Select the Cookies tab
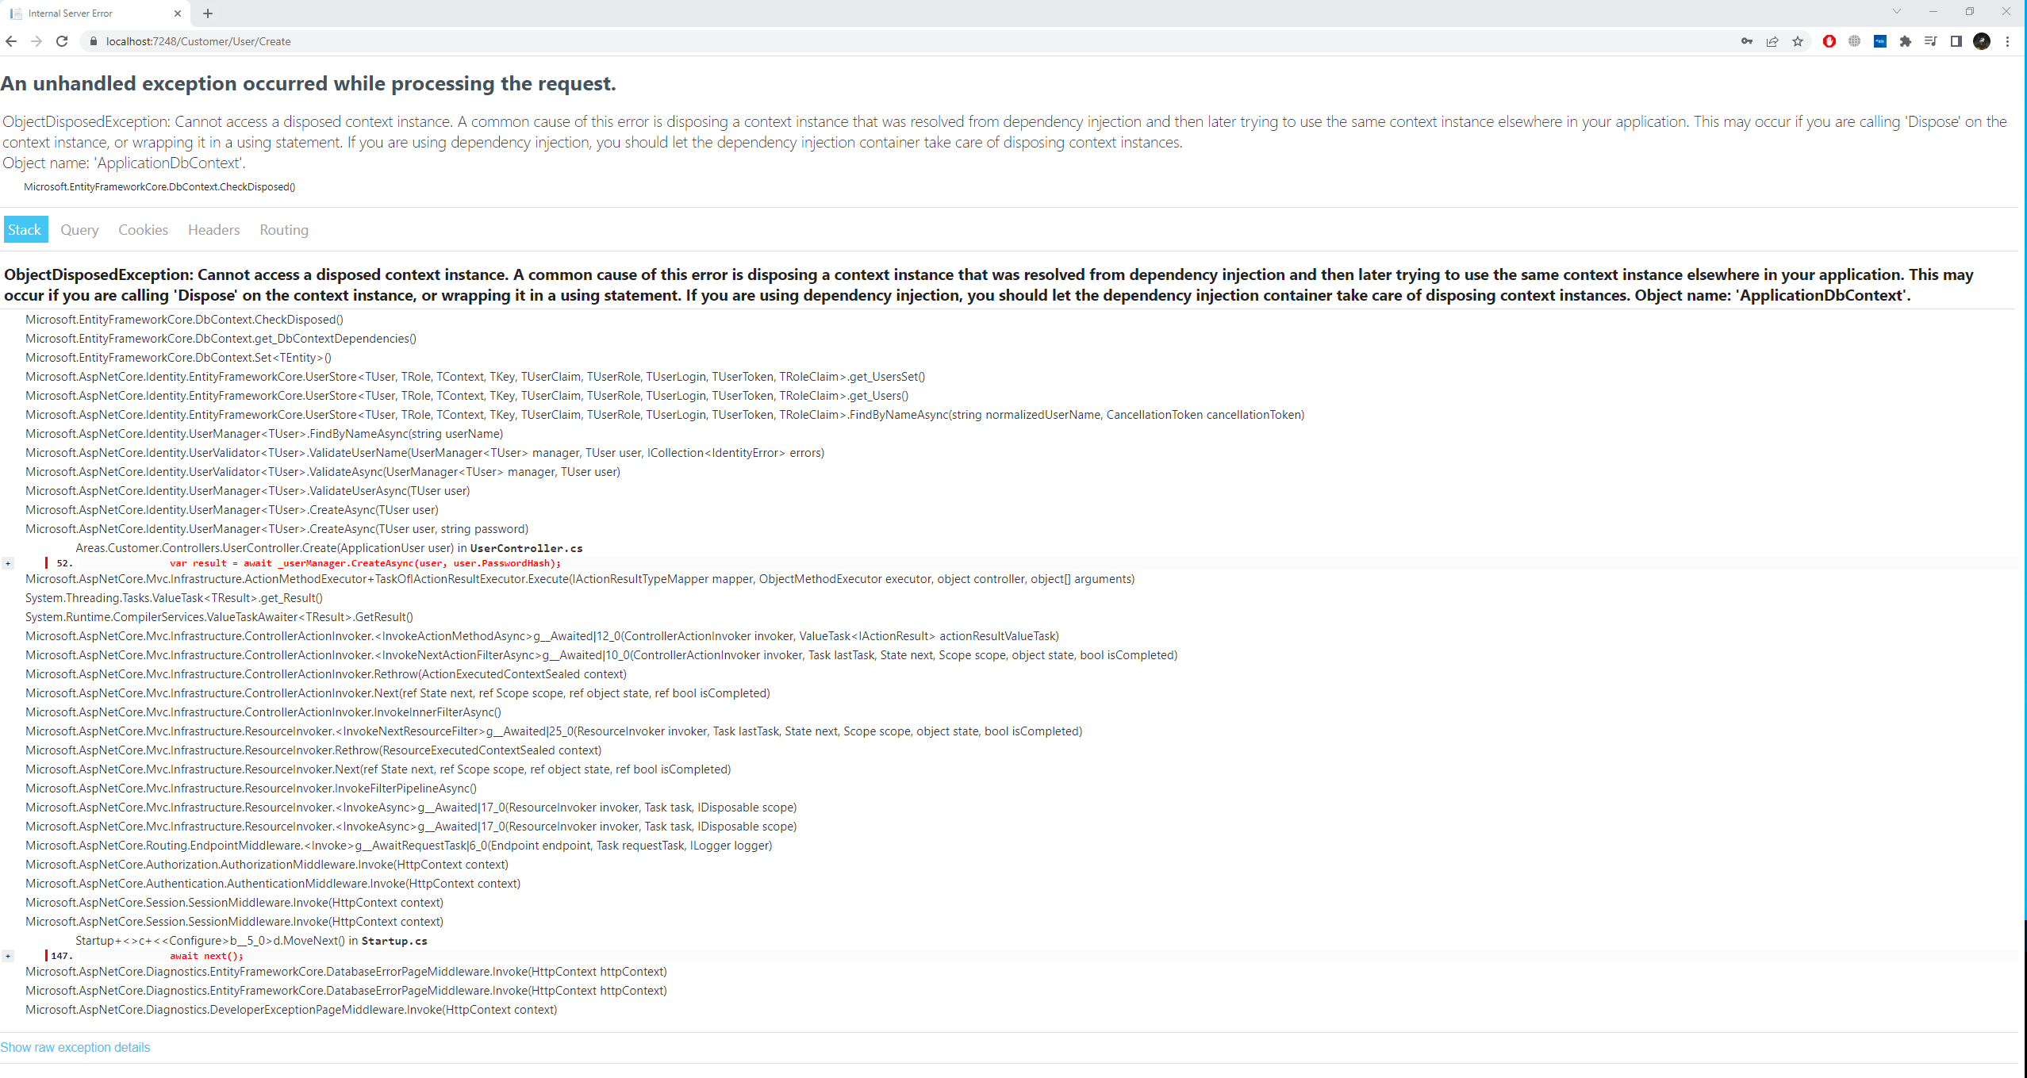Viewport: 2027px width, 1078px height. coord(143,230)
